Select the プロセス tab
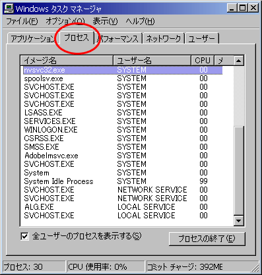262x275 pixels. (77, 38)
